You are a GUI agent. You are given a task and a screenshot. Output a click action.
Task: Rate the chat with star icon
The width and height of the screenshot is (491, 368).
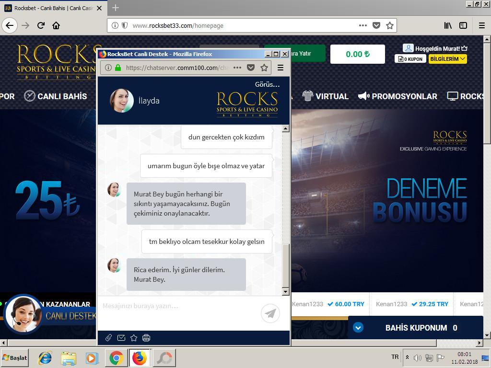click(134, 338)
